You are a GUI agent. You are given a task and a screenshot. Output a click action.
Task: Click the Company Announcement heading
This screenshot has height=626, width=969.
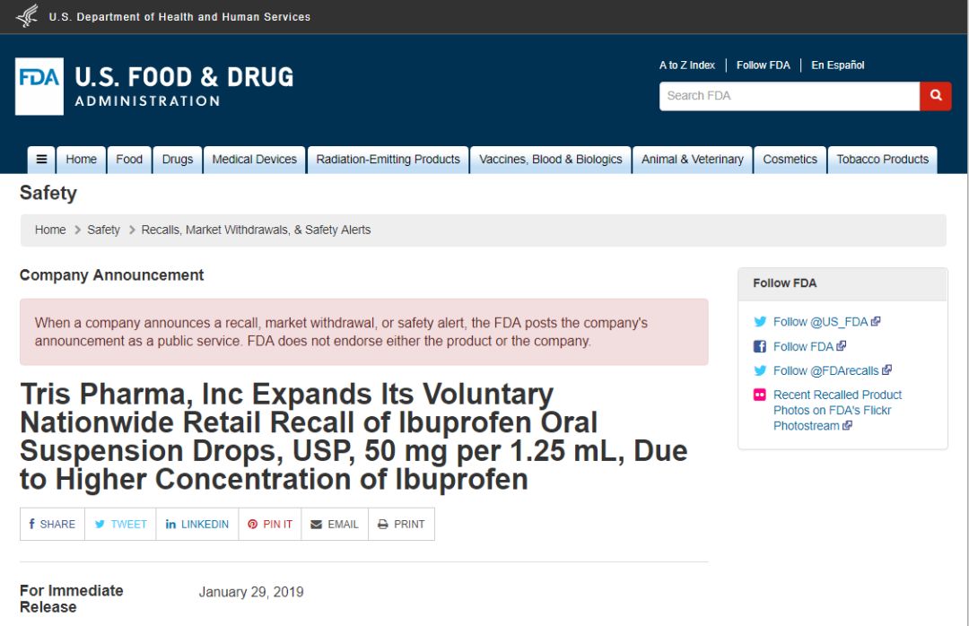[111, 275]
